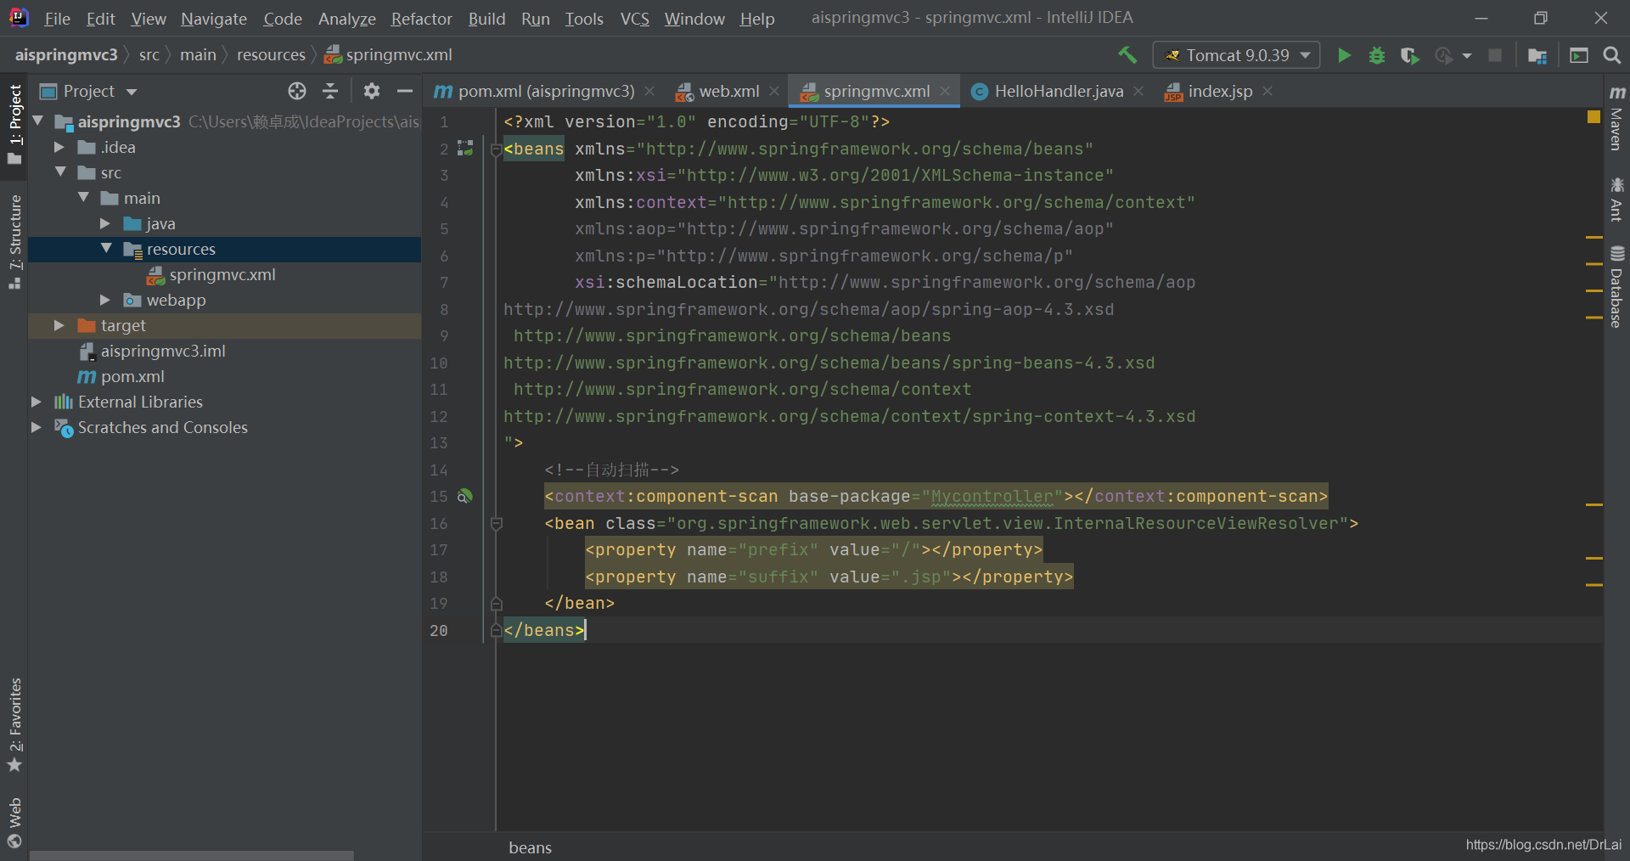
Task: Expand the target folder
Action: click(59, 325)
